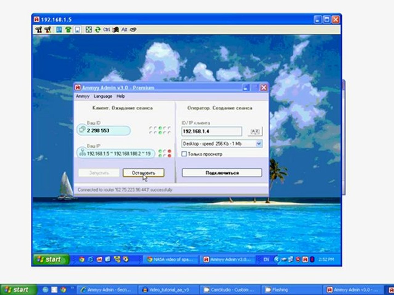Click the greyed-out start button in client panel
The height and width of the screenshot is (295, 394).
pos(99,173)
